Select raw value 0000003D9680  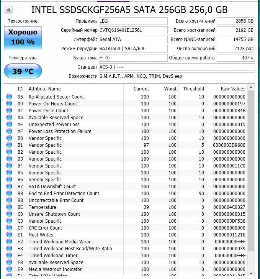229,145
